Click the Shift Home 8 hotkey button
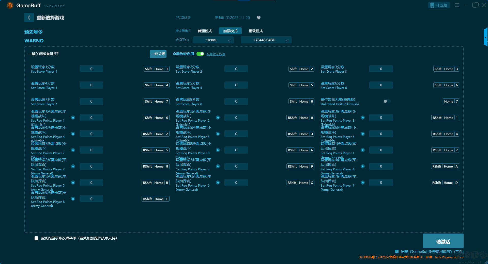The image size is (488, 264). coord(301,101)
